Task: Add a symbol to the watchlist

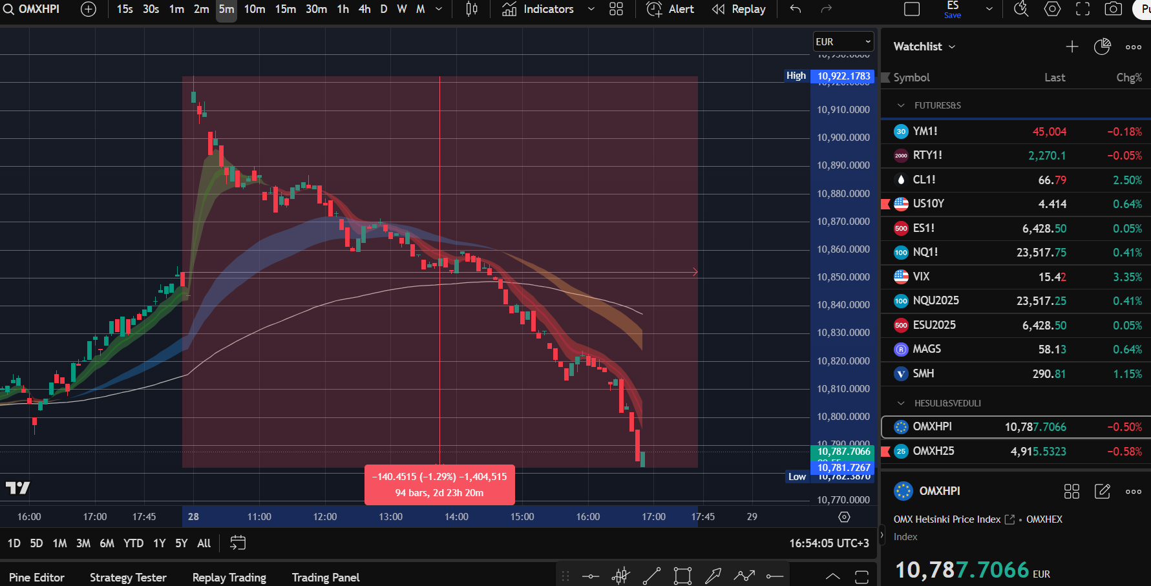Action: (x=1072, y=47)
